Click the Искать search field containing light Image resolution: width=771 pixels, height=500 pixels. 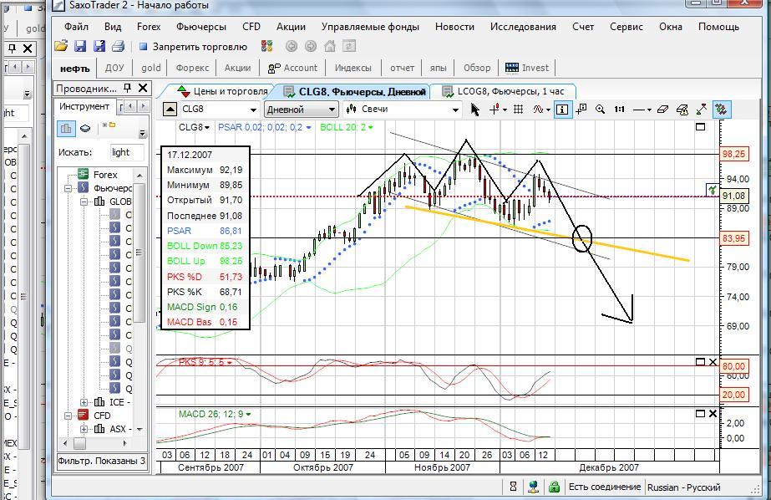[x=127, y=152]
